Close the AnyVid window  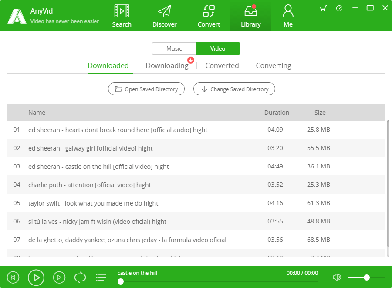(385, 8)
